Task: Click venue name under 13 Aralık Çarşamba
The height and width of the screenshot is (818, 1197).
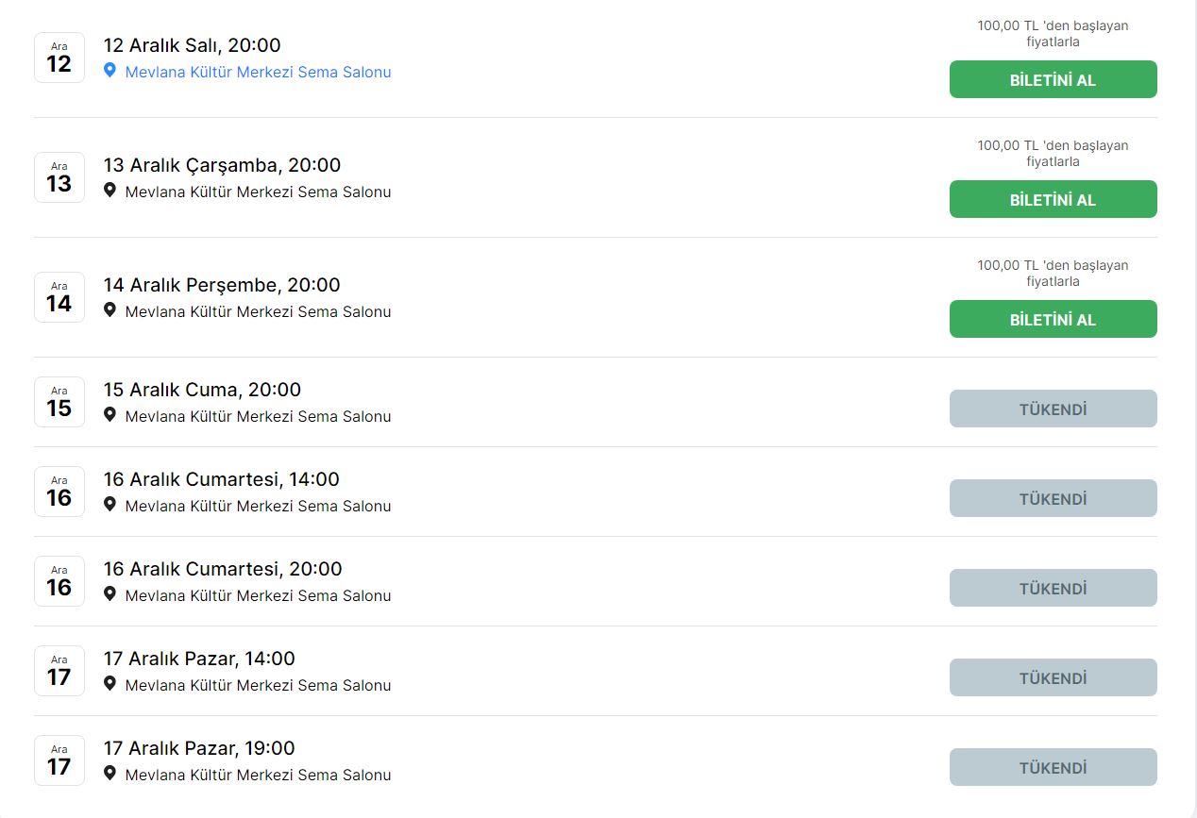Action: [258, 192]
